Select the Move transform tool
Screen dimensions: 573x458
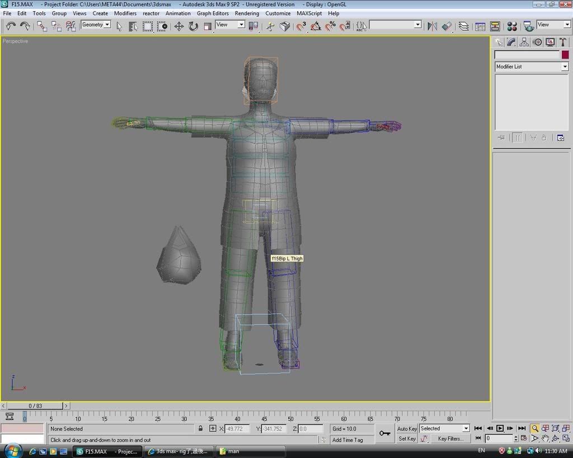[179, 26]
